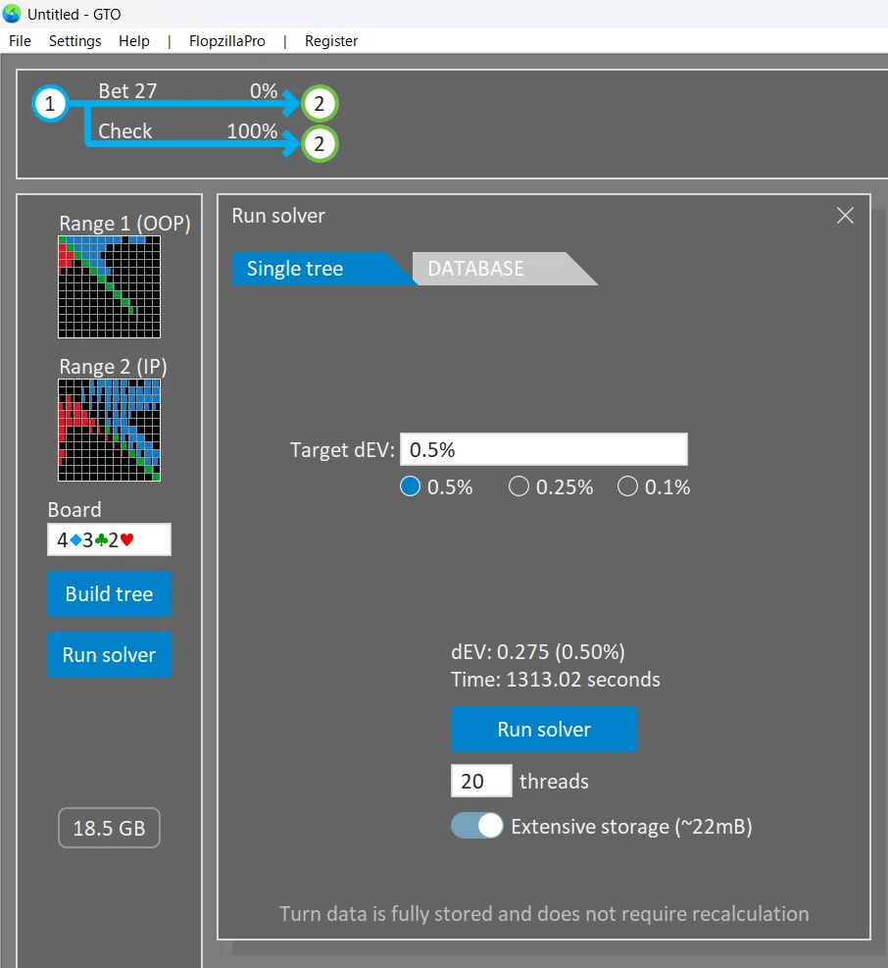
Task: Click the Build tree button
Action: (109, 594)
